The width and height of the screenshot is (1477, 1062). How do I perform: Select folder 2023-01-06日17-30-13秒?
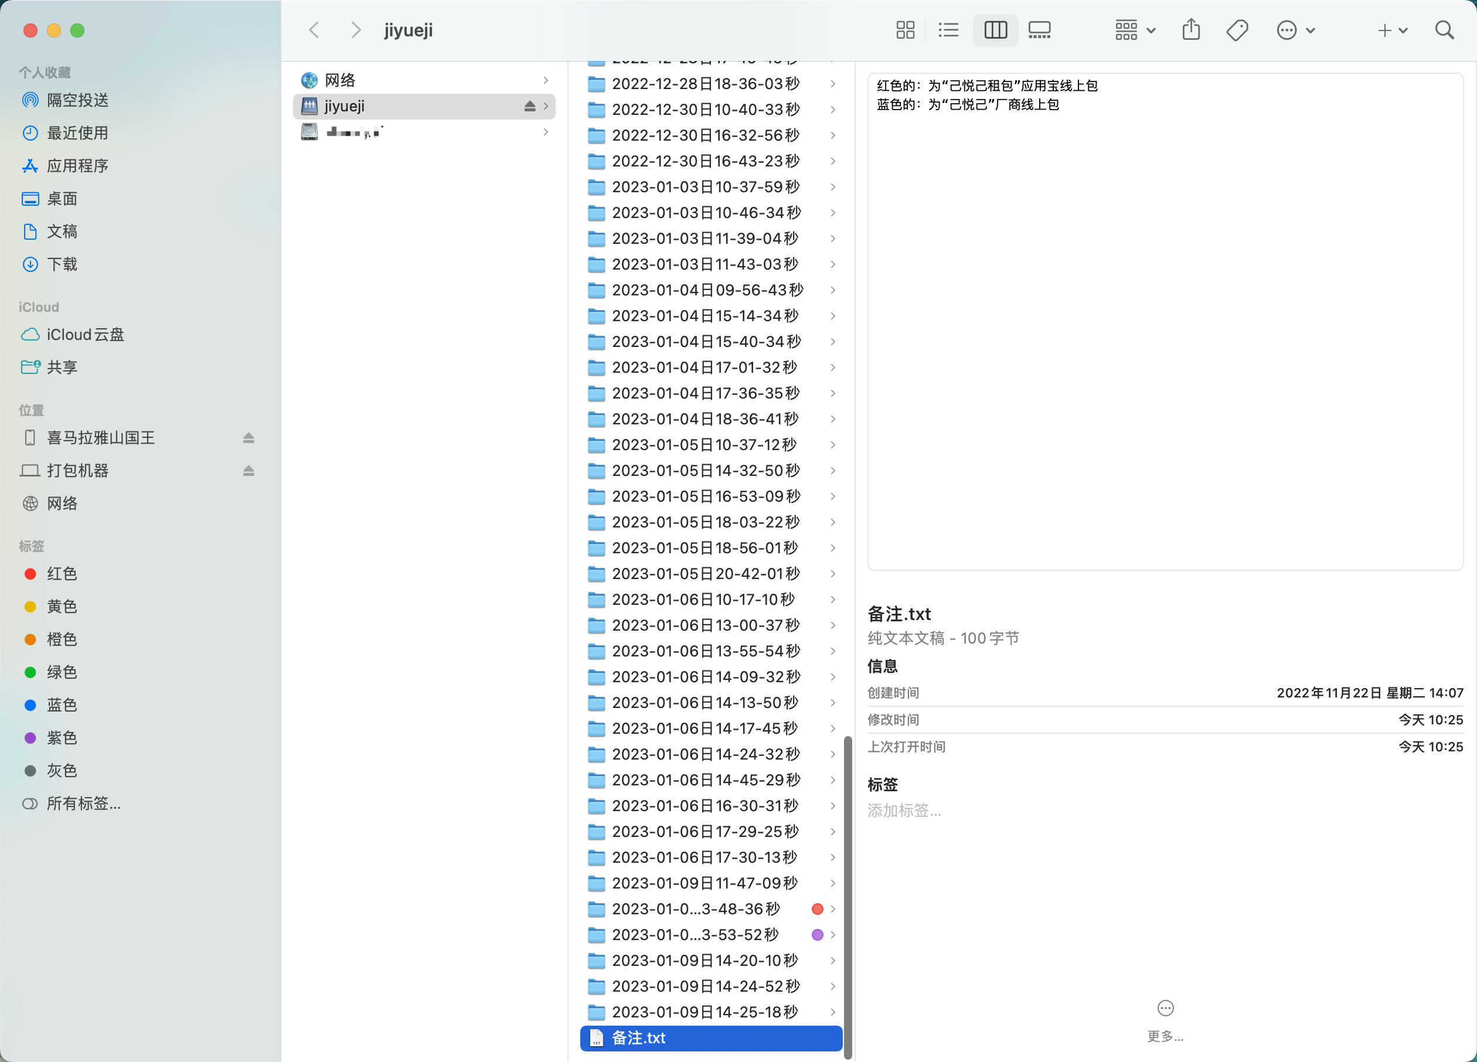coord(711,857)
